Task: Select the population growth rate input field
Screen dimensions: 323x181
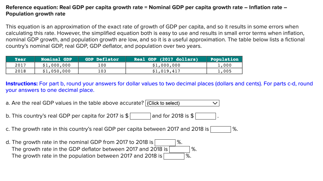Action: click(174, 156)
